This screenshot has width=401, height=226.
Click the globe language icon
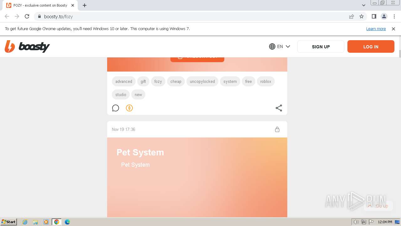[x=272, y=46]
